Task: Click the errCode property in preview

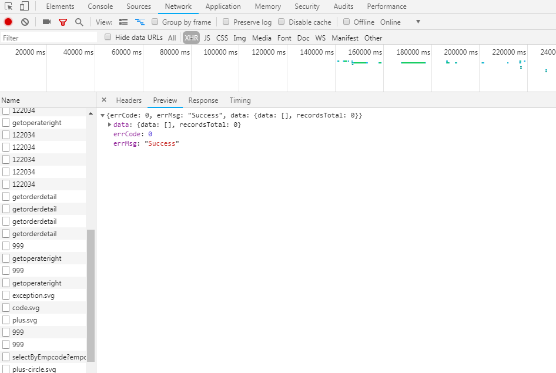Action: [127, 134]
